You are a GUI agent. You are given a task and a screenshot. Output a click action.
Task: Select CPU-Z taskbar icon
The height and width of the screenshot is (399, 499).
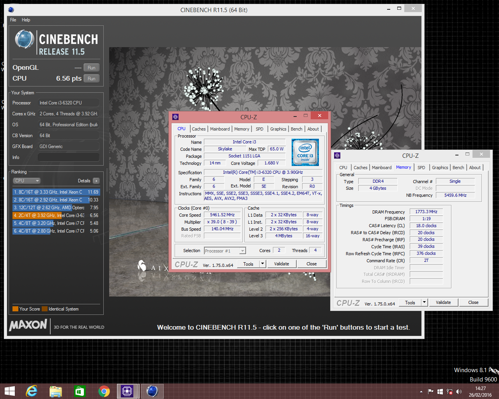coord(127,391)
